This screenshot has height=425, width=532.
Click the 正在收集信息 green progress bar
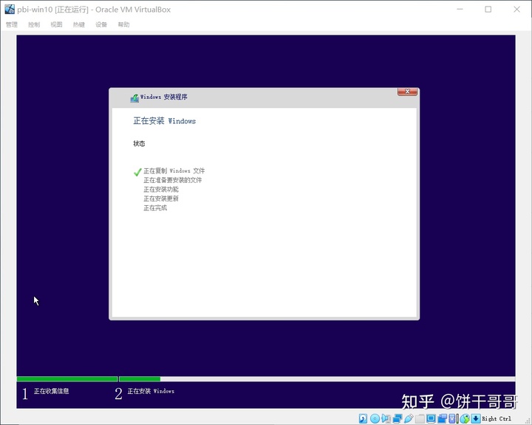(x=67, y=379)
